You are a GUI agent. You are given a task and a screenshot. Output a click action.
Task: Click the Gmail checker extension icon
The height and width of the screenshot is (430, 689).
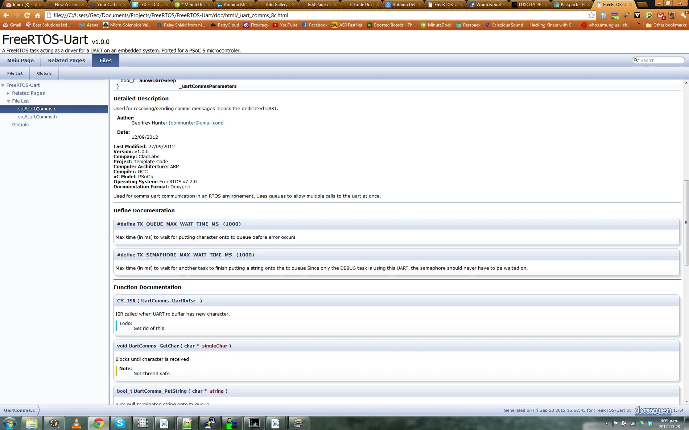pyautogui.click(x=661, y=15)
